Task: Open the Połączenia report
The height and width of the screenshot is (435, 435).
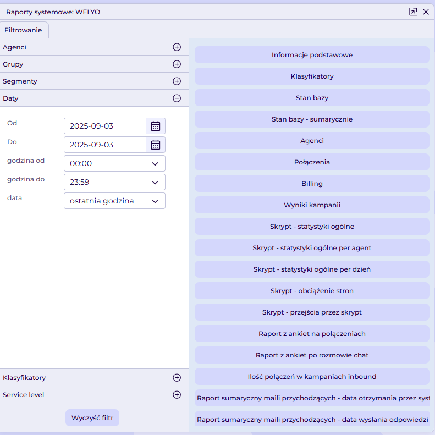Action: pos(312,162)
